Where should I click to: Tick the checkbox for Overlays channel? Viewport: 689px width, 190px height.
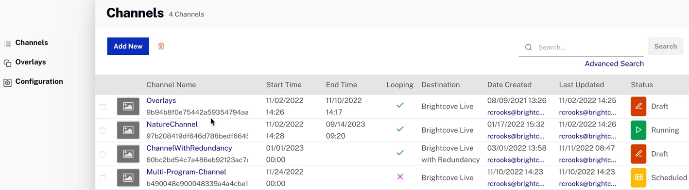(x=103, y=107)
